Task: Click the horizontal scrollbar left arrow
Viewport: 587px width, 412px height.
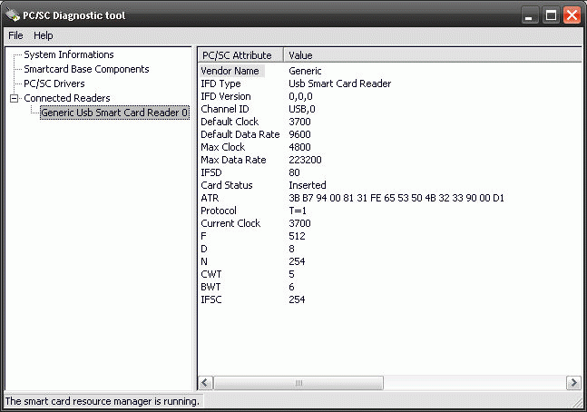Action: [205, 383]
